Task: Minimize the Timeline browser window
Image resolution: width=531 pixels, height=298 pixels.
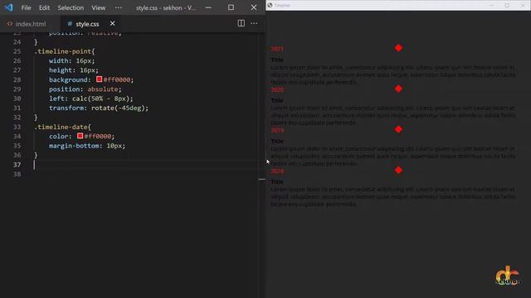Action: 492,5
